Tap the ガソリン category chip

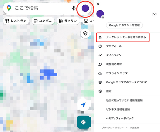(68, 21)
